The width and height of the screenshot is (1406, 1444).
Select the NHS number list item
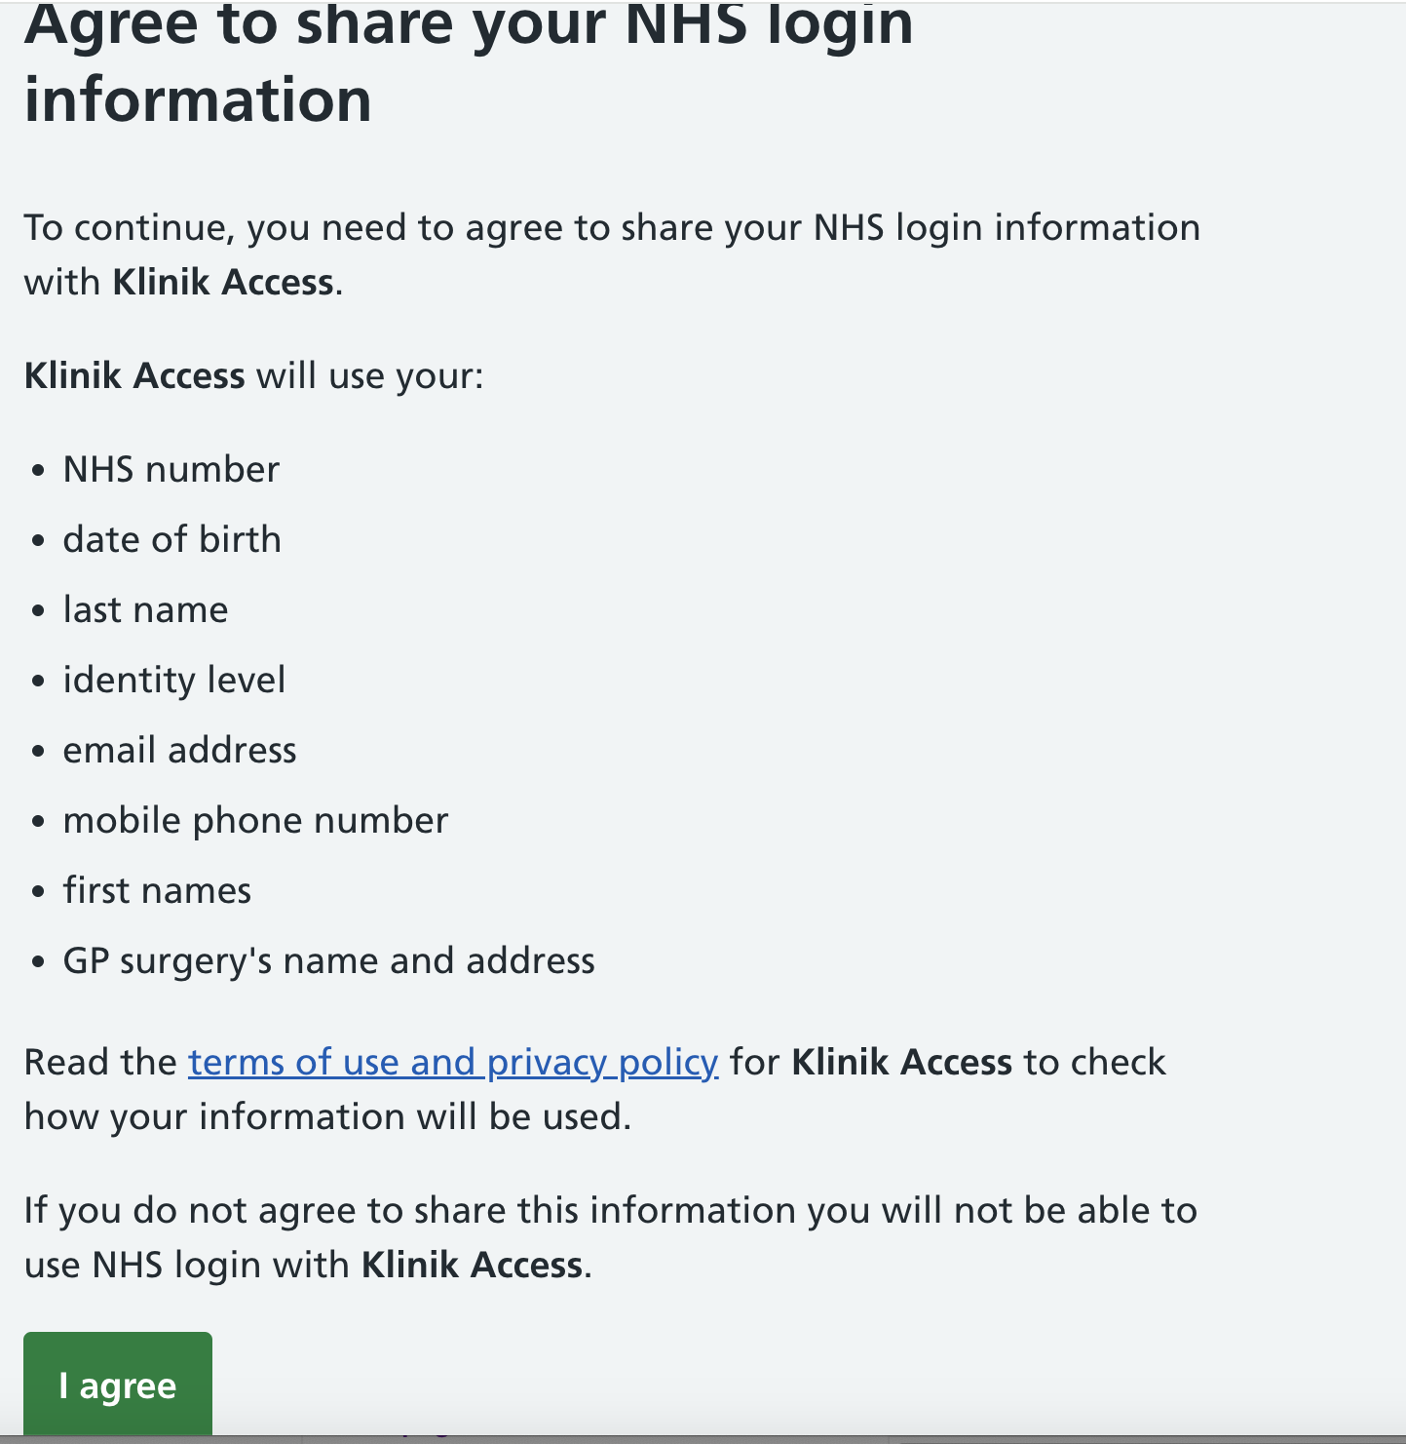pos(171,470)
